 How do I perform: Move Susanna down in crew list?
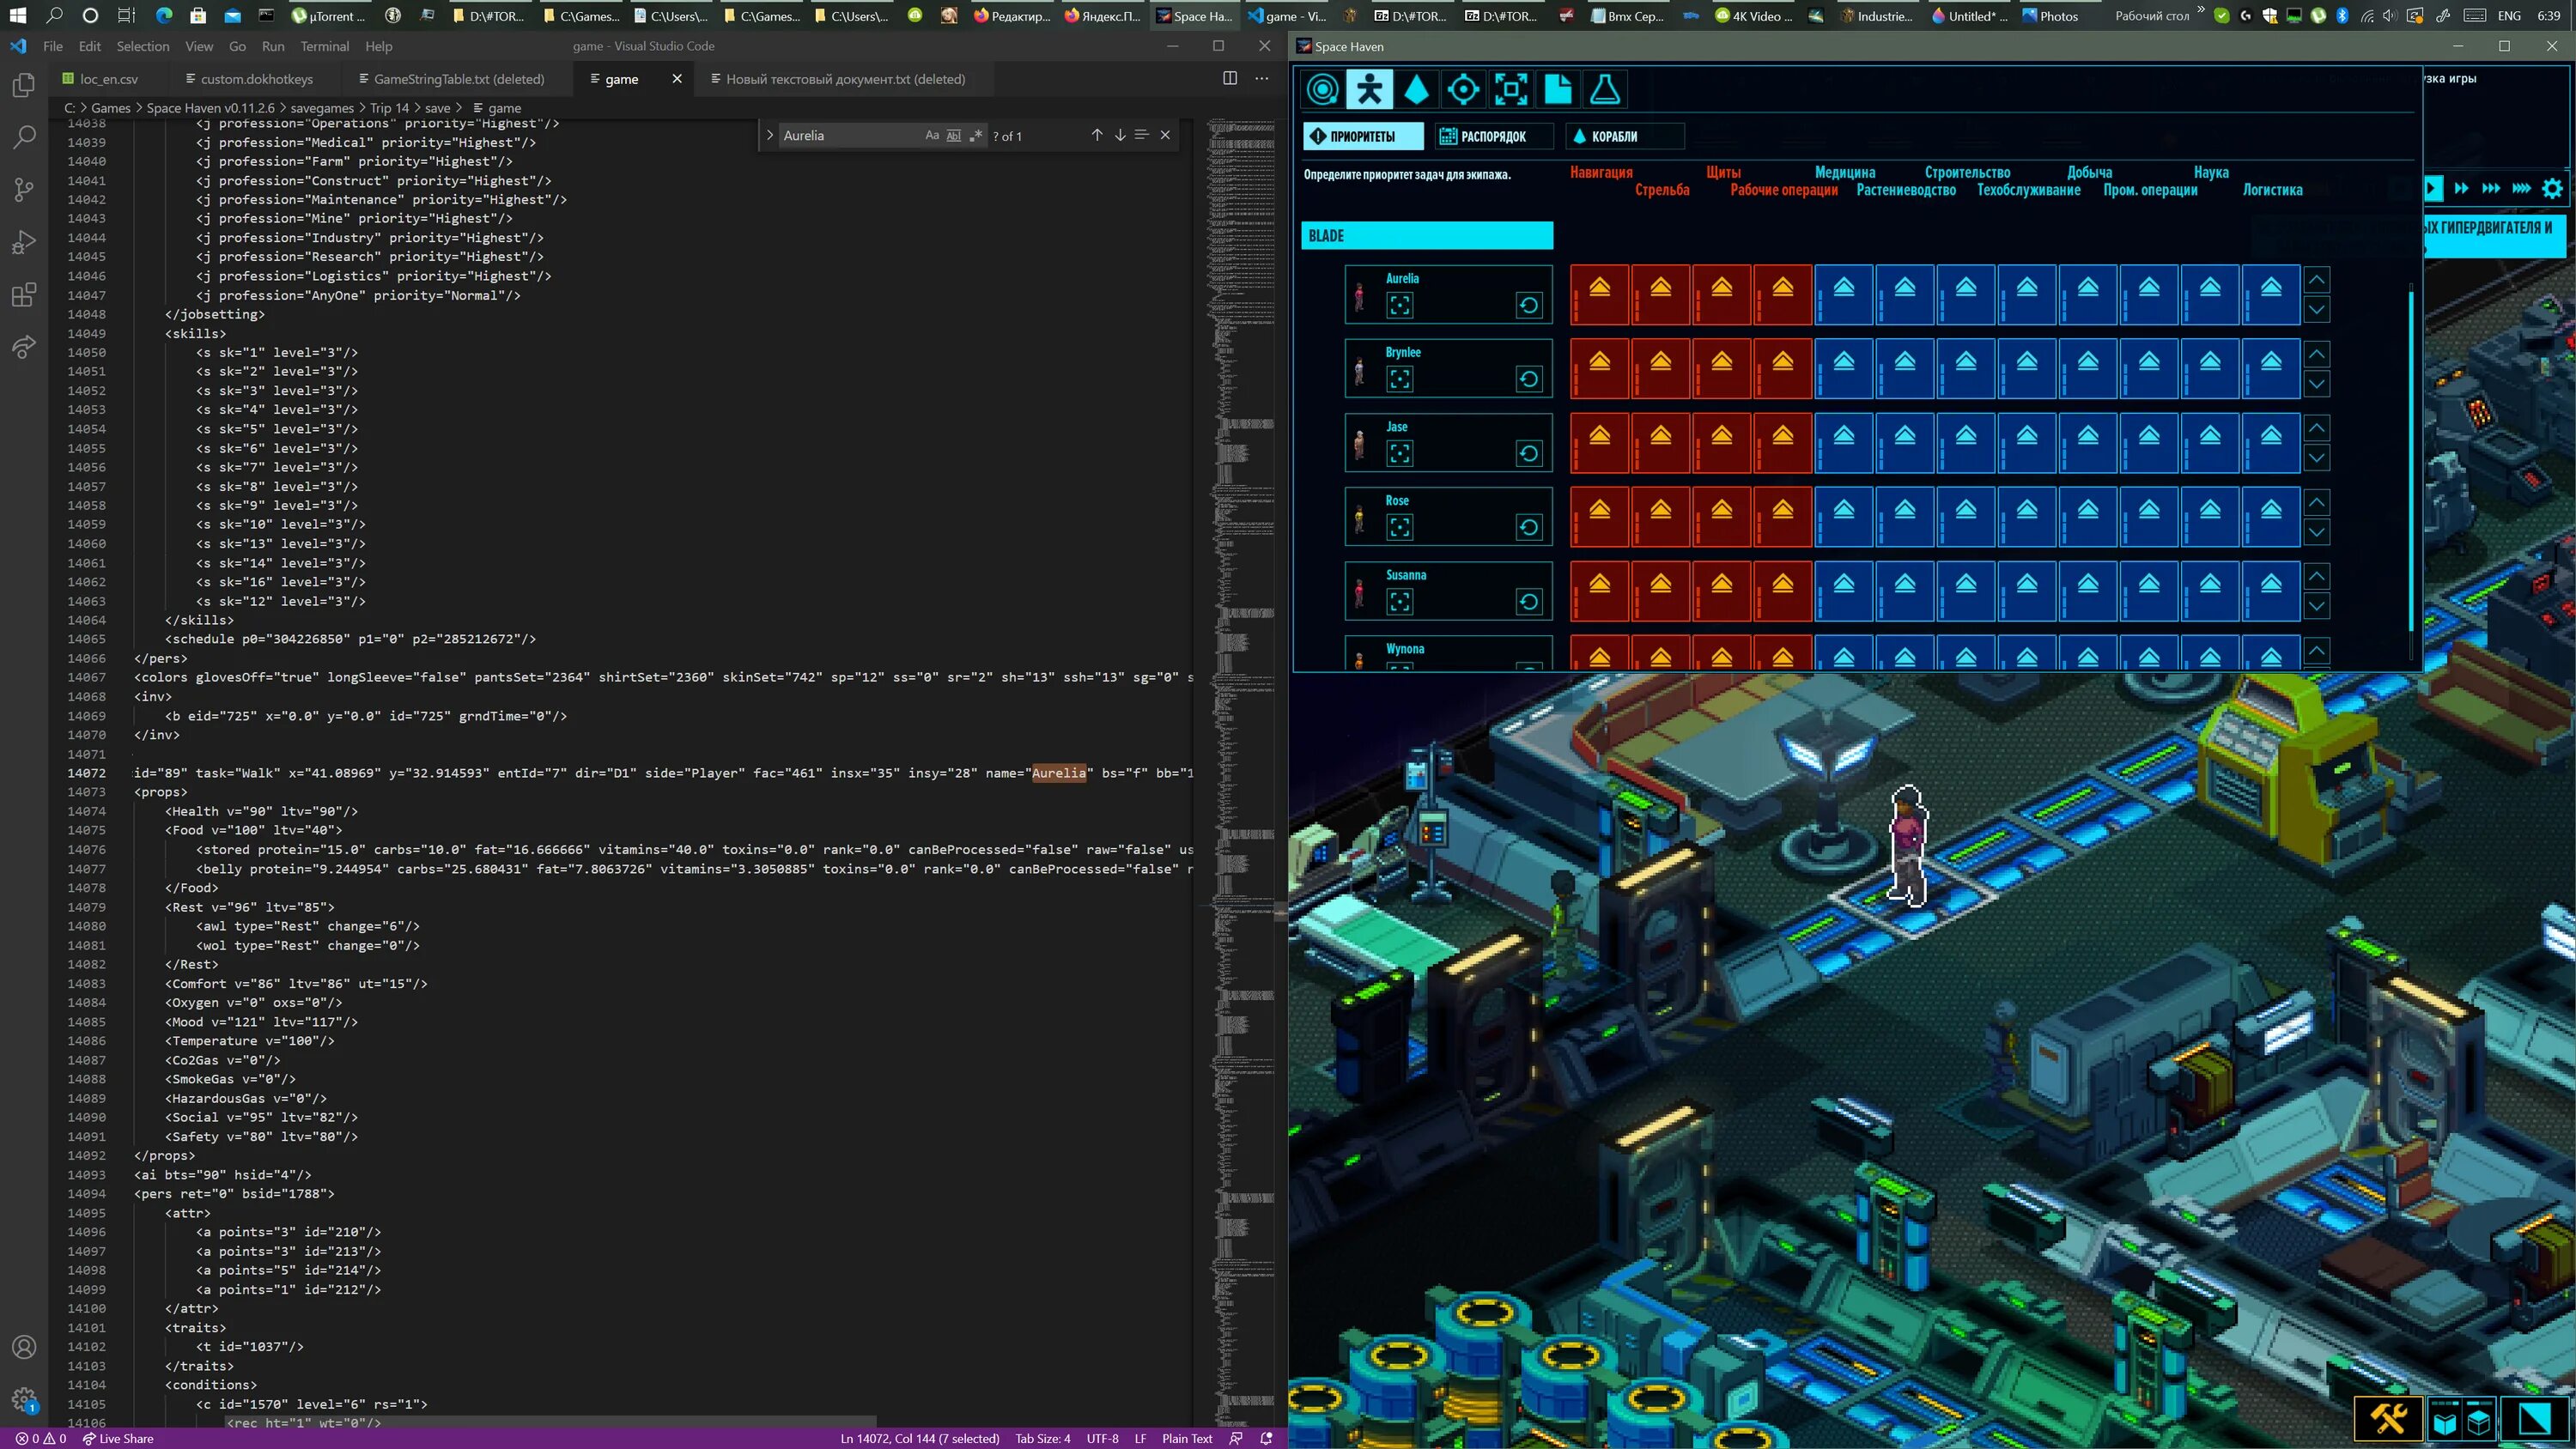[2316, 606]
